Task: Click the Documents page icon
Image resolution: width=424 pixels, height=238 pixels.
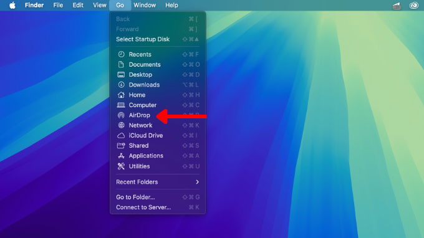Action: tap(121, 65)
